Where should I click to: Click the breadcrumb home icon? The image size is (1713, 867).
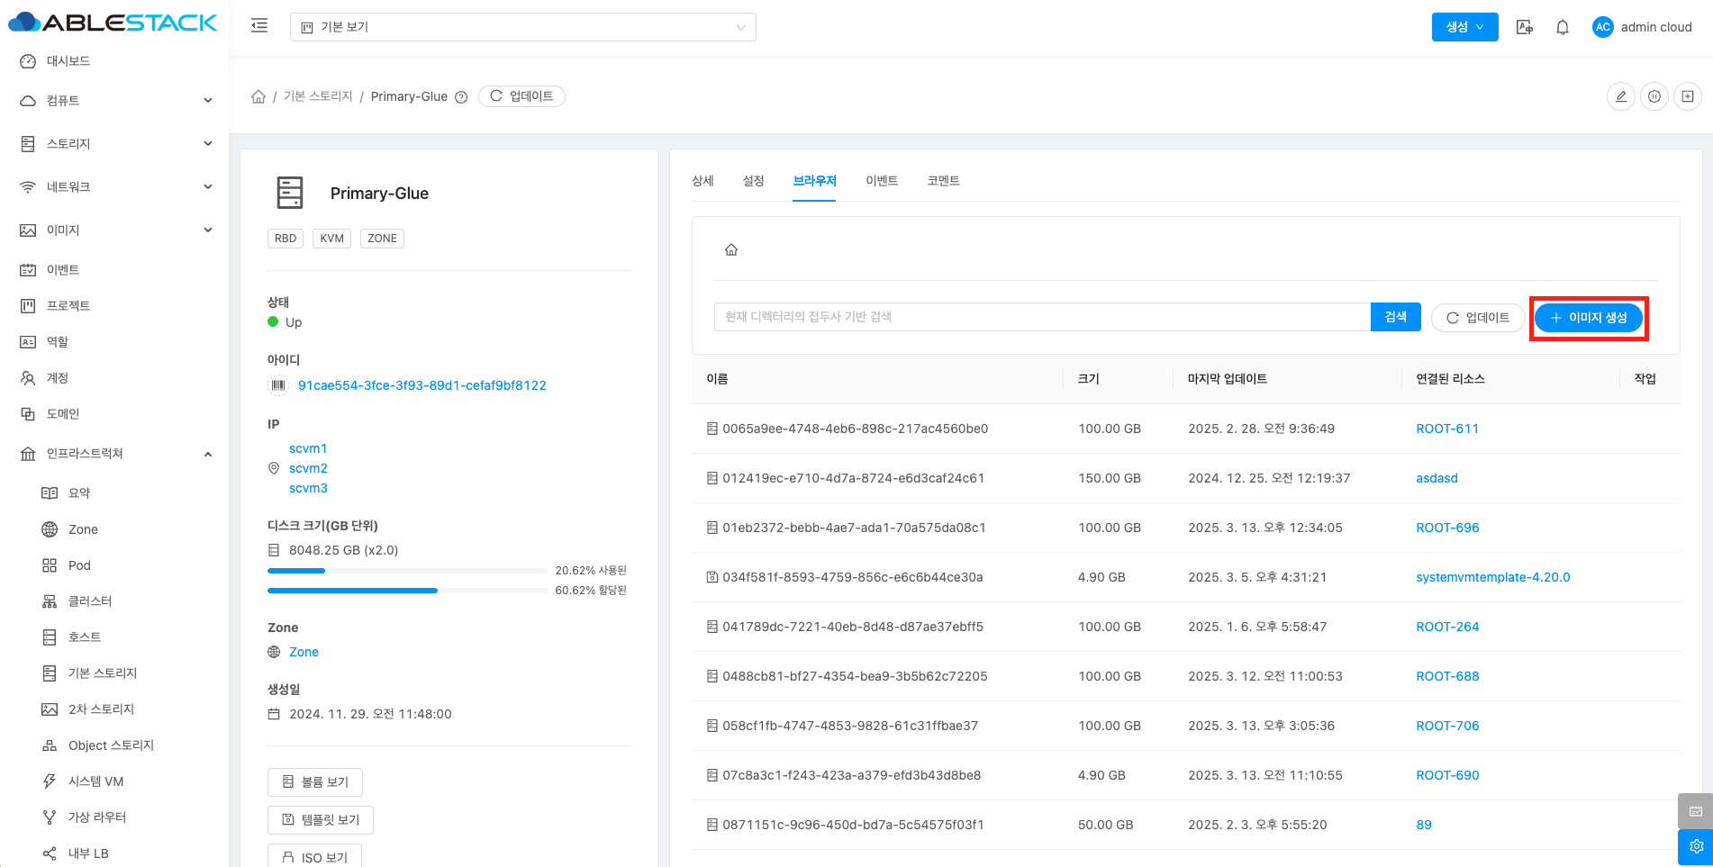tap(258, 96)
